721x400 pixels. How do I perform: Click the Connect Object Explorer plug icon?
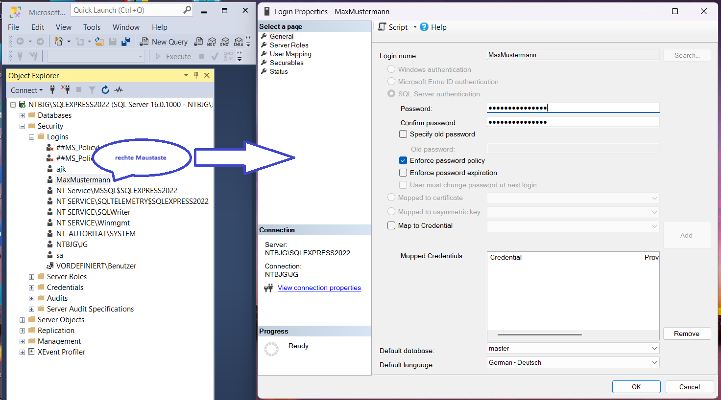tap(52, 90)
